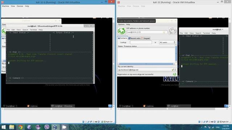
Task: Open the Help menu in right Linphone
Action: 128,24
